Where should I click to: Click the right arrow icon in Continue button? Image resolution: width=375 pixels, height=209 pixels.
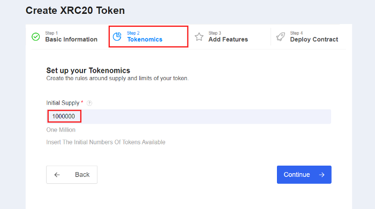tap(321, 175)
